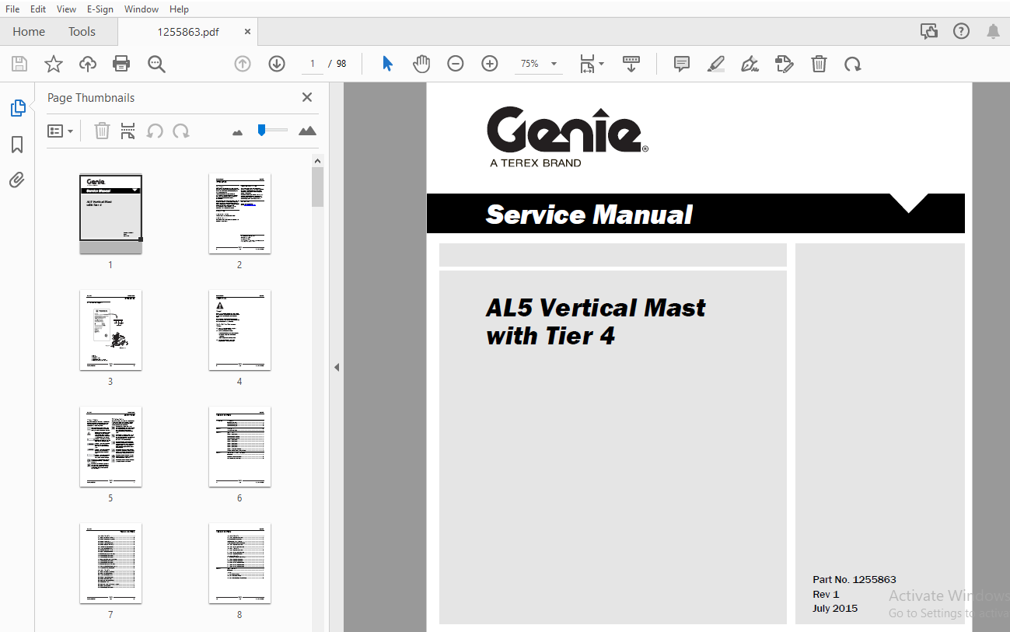The height and width of the screenshot is (632, 1010).
Task: Zoom out with the minus circle
Action: pos(456,64)
